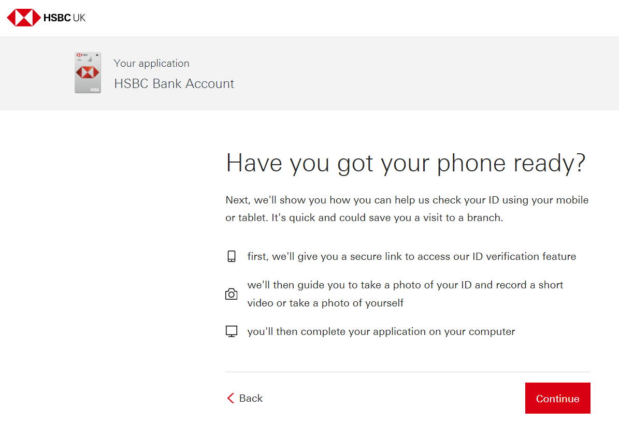Go back using the Back link
Screen dimensions: 619x424
tap(245, 398)
